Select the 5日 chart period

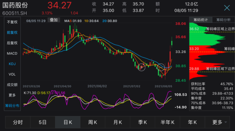(x=43, y=122)
